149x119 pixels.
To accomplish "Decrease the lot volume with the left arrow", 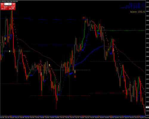I will (5, 4).
